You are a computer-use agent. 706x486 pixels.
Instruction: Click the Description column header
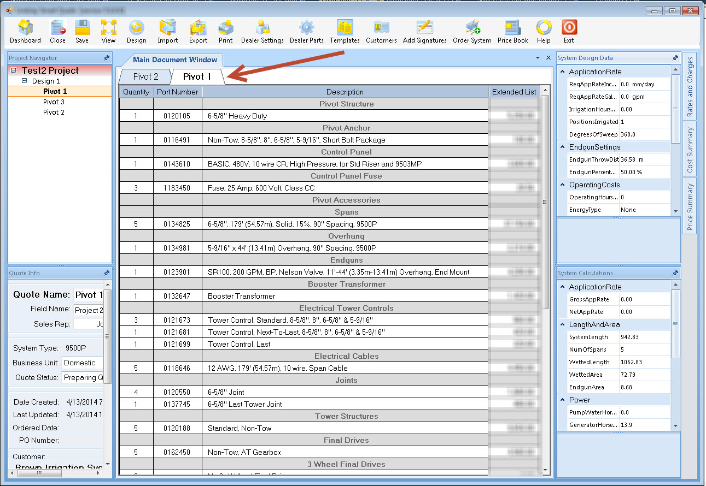pyautogui.click(x=345, y=92)
